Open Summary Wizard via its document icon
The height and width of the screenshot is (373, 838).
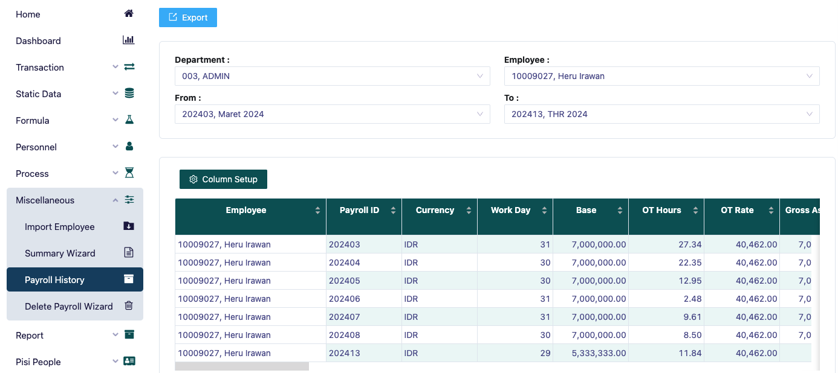(x=128, y=253)
